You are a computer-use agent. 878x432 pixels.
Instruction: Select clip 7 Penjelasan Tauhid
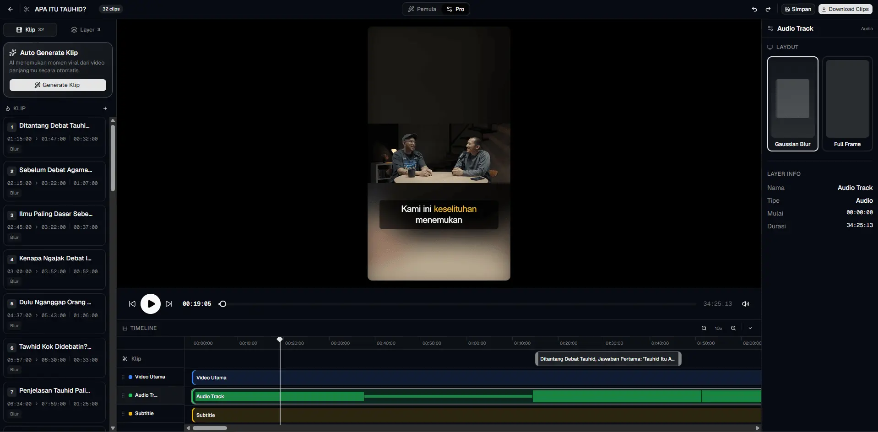(54, 402)
